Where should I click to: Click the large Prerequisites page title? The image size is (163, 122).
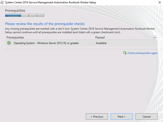[15, 11]
